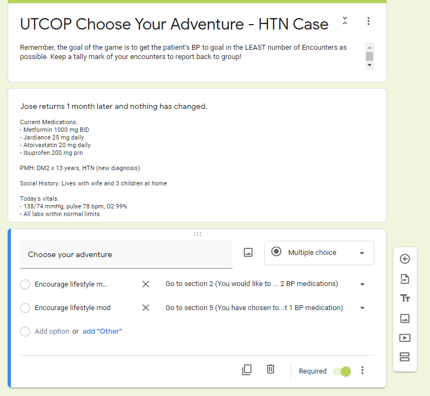Click the description box scrollbar down arrow
Image resolution: width=430 pixels, height=396 pixels.
click(369, 65)
